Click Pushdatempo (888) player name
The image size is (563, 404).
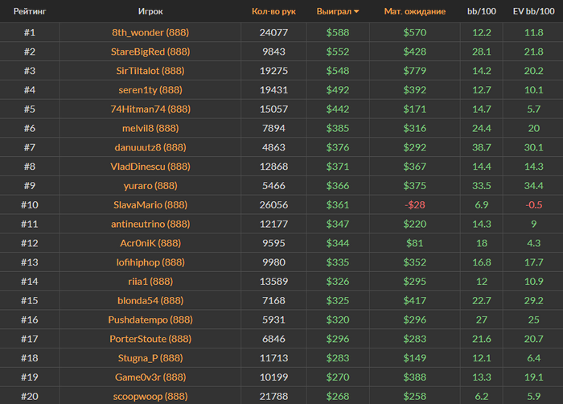click(150, 319)
